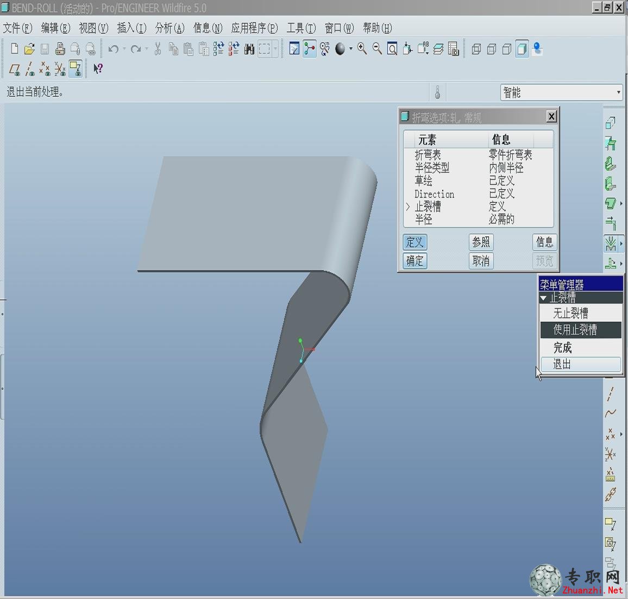Screen dimensions: 628x599
Task: Undo the last action
Action: (114, 49)
